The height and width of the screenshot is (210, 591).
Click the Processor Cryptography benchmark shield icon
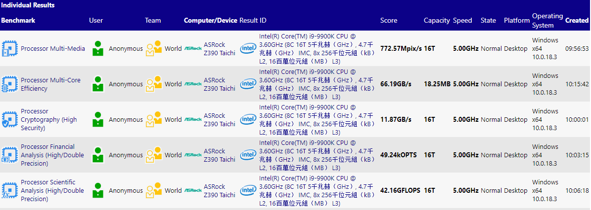(x=9, y=120)
